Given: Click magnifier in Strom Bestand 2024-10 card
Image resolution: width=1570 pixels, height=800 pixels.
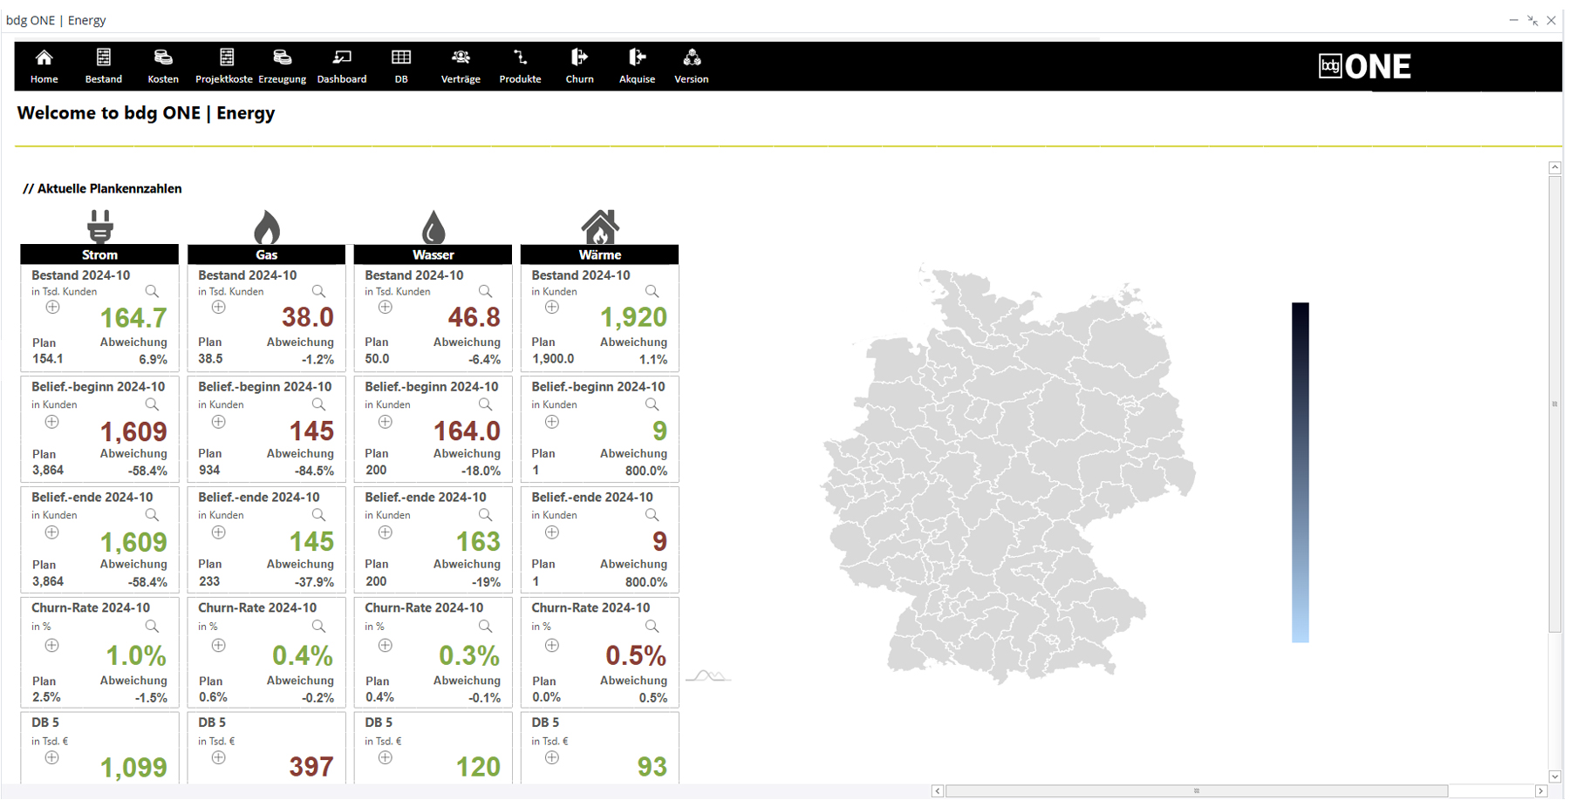Looking at the screenshot, I should 152,291.
